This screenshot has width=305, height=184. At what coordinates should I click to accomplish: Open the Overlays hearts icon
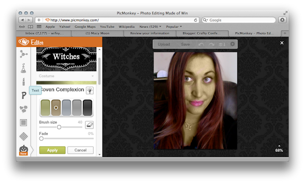[24, 109]
